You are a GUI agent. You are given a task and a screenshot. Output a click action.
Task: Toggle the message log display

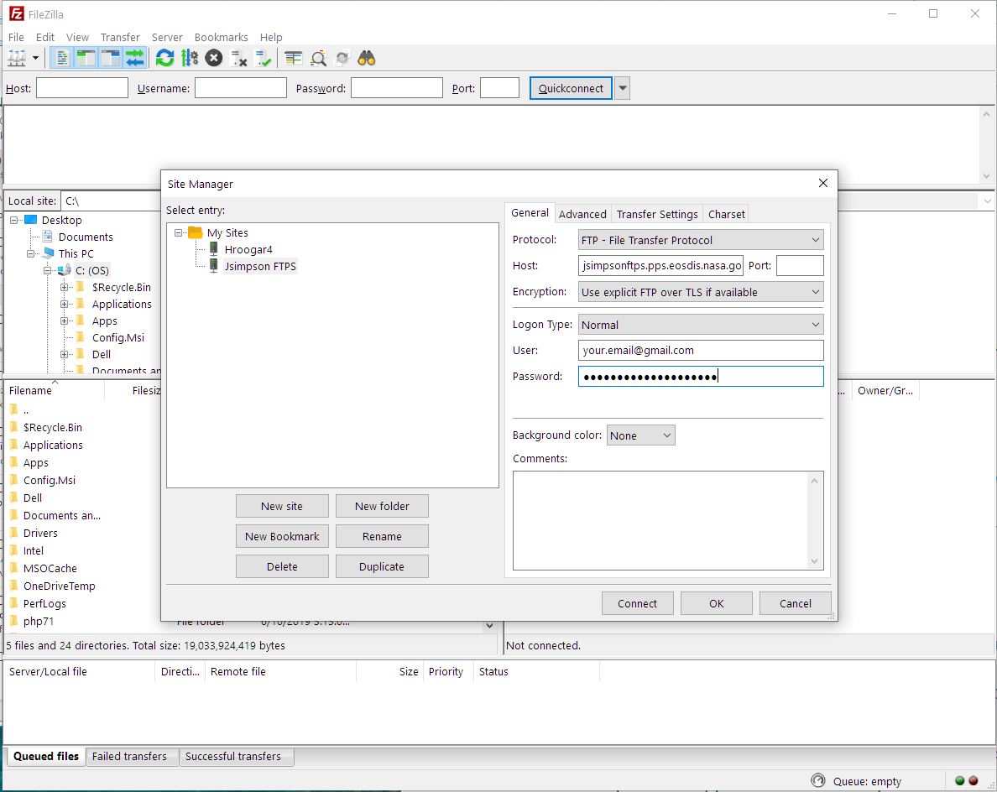click(62, 59)
